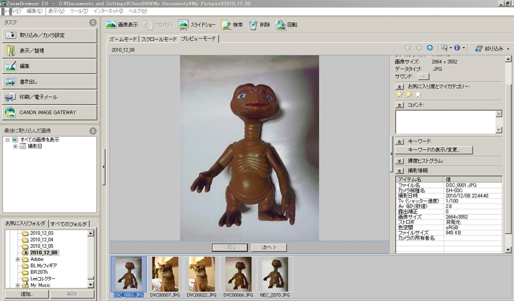Select the DVC00007.JPG cat thumbnail
The image size is (514, 301).
[165, 274]
